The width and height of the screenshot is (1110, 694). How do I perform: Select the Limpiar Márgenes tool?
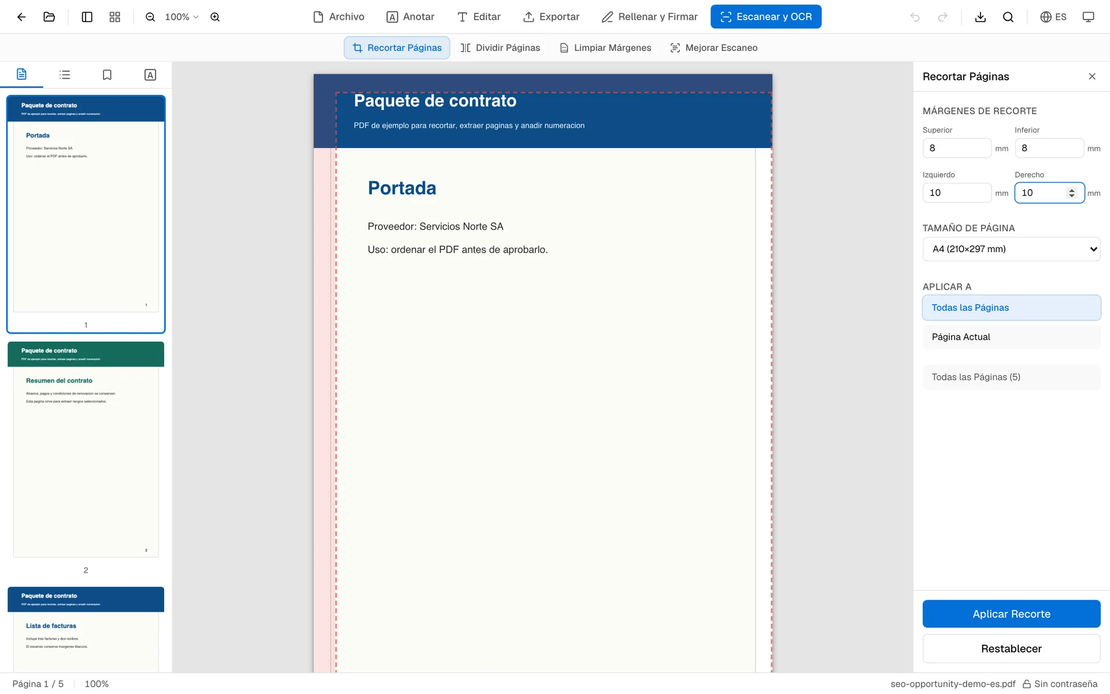(605, 48)
